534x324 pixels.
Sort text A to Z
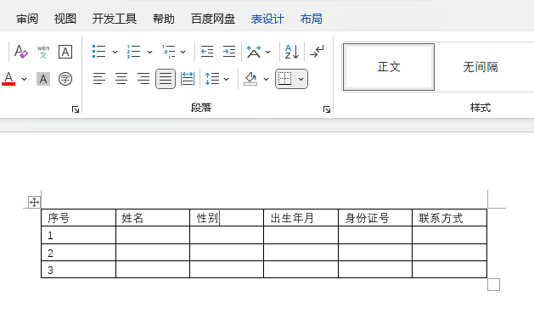tap(292, 52)
